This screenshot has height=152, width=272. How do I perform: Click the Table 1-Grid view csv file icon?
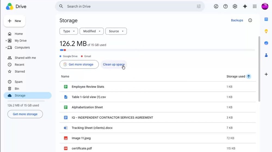coord(66,97)
